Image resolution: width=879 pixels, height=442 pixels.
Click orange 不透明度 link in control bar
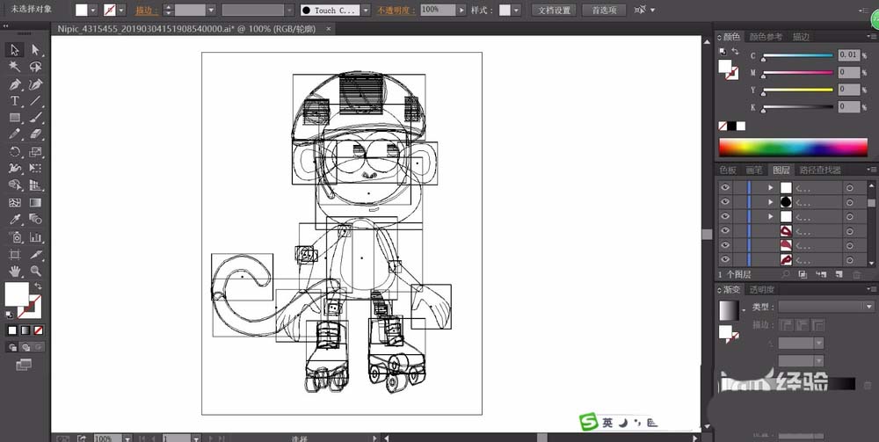pos(397,11)
